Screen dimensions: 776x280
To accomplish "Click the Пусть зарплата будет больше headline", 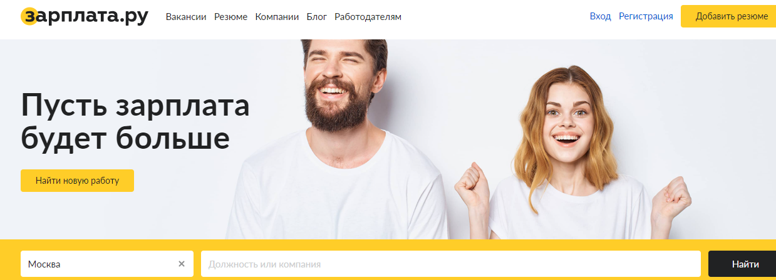I will click(x=135, y=121).
